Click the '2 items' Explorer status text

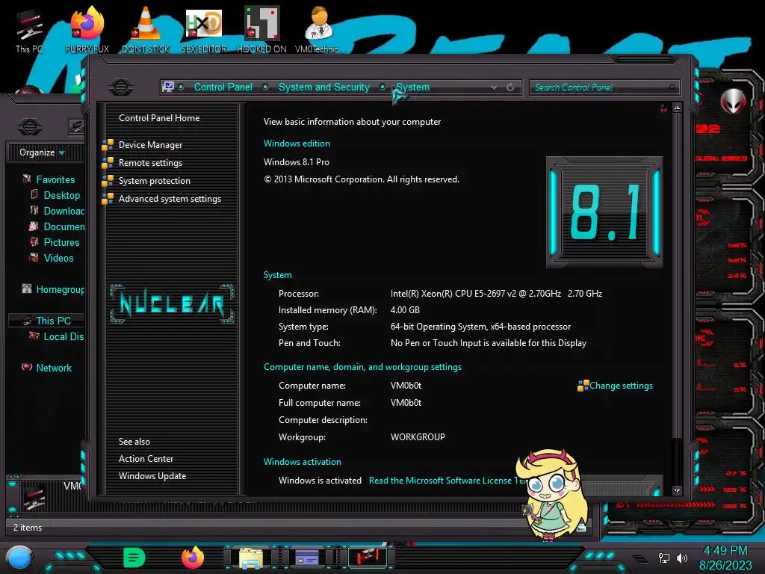(x=28, y=528)
